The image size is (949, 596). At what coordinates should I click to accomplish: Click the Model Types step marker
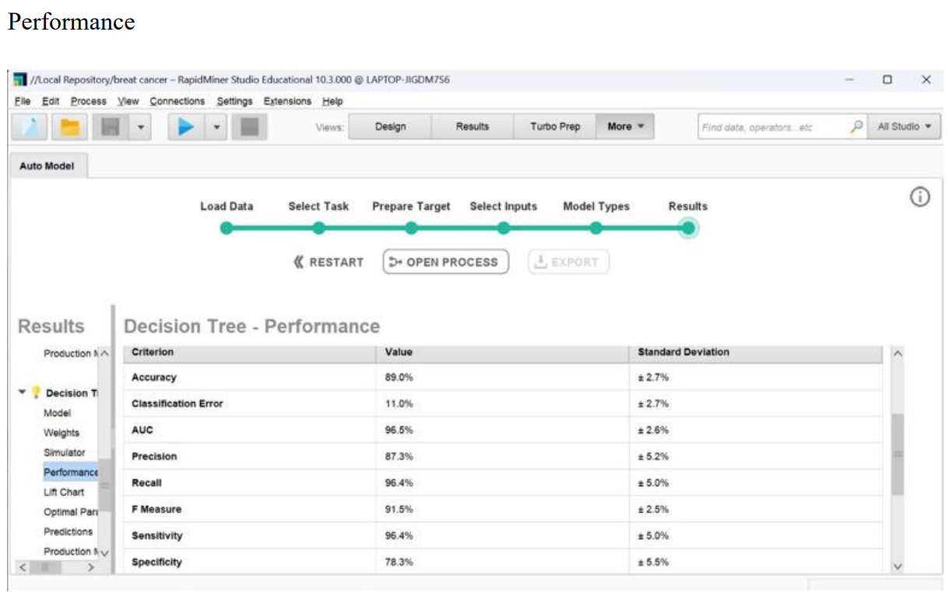(x=596, y=228)
